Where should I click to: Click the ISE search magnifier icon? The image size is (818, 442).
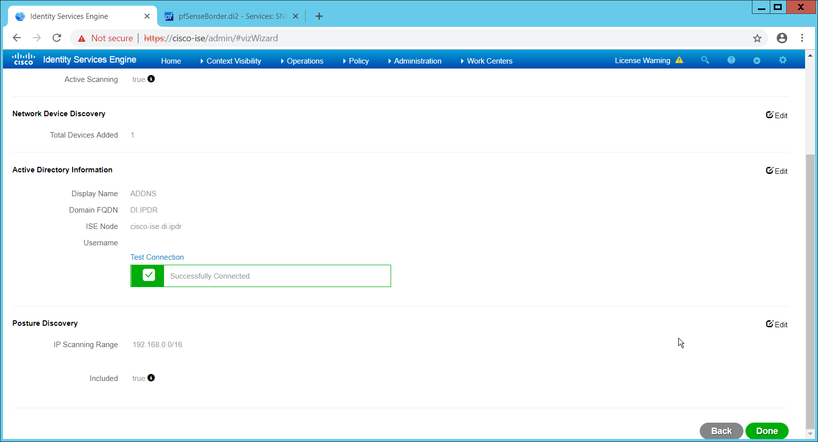click(x=705, y=60)
